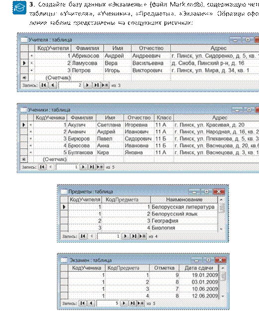The width and height of the screenshot is (259, 311).
Task: Go to previous record in Экзамен table
Action: [x=91, y=303]
